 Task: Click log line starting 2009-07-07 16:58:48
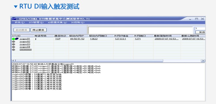click(43, 64)
